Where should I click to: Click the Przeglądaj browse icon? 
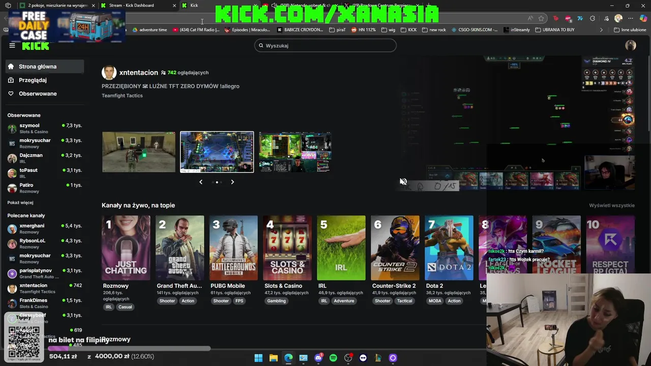coord(11,80)
